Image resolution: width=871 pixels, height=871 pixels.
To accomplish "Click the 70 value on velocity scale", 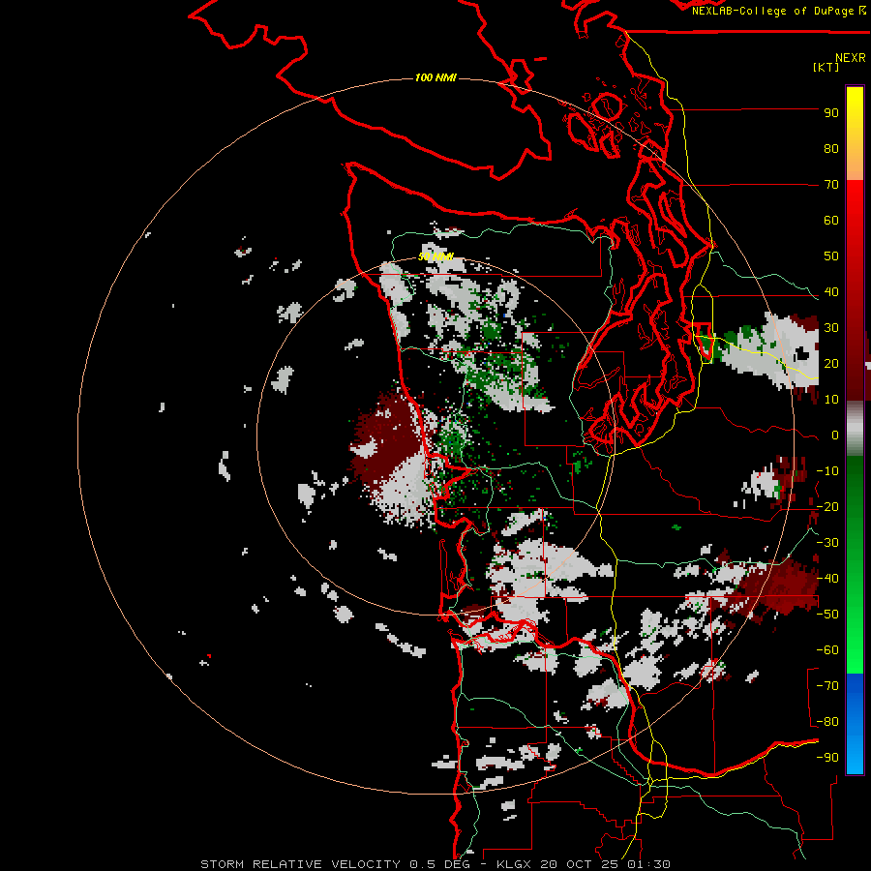I will [x=831, y=185].
